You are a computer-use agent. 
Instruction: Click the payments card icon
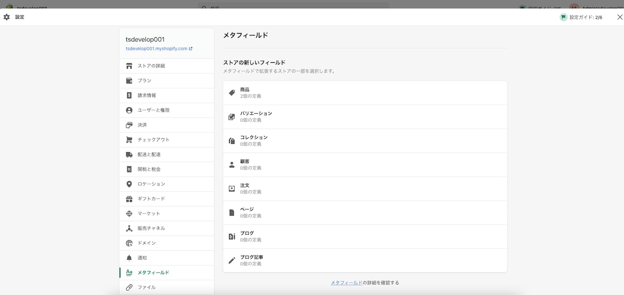point(129,125)
